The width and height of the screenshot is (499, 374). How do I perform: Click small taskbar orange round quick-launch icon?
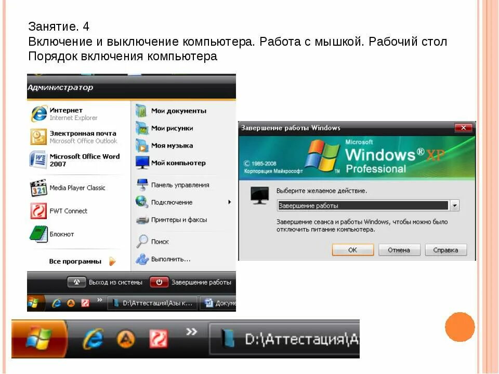(71, 303)
